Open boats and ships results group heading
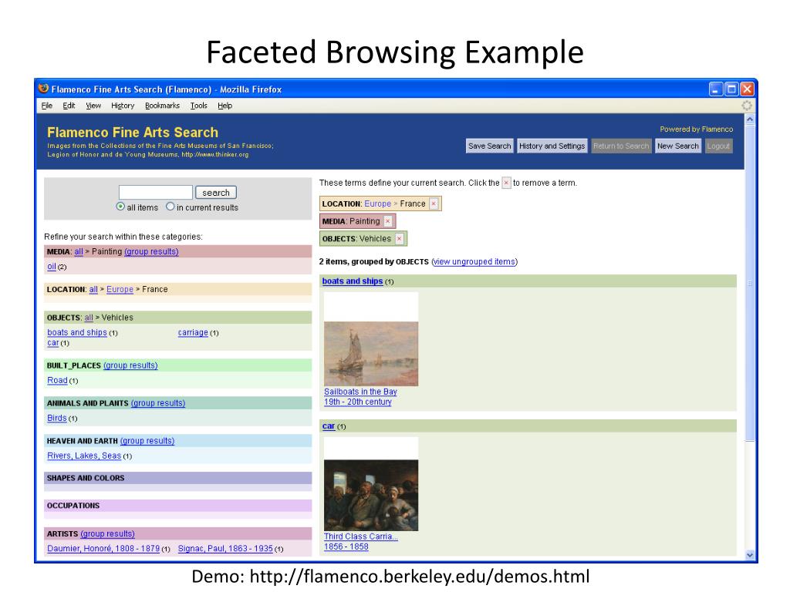Screen dimensions: 790x592 (x=352, y=281)
